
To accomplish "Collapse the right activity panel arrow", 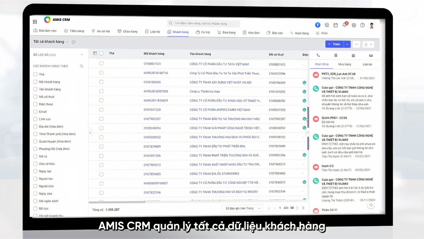I will (x=308, y=132).
